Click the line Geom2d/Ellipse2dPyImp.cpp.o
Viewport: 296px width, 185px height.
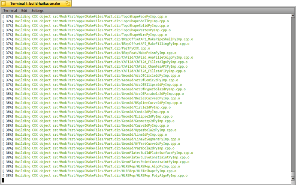coord(88,116)
